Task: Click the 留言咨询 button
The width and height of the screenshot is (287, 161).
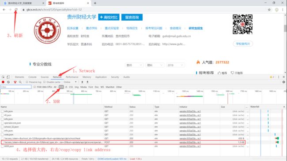Action: [x=132, y=17]
